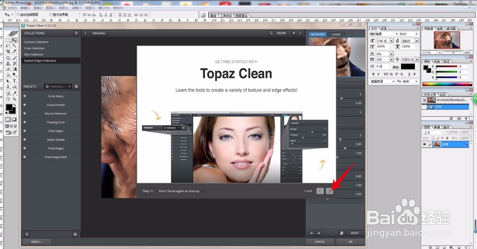This screenshot has width=477, height=249.
Task: Select Photoshop Eraser tool
Action: click(x=8, y=69)
